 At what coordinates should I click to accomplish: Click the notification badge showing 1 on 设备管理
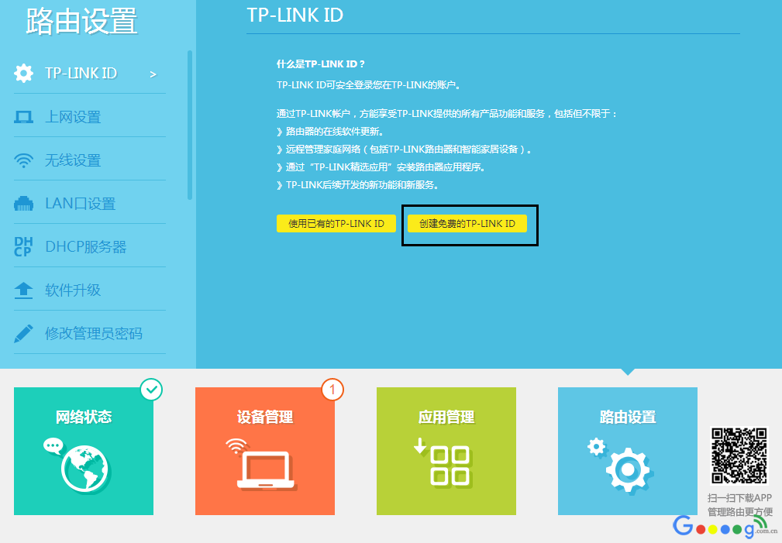(332, 390)
